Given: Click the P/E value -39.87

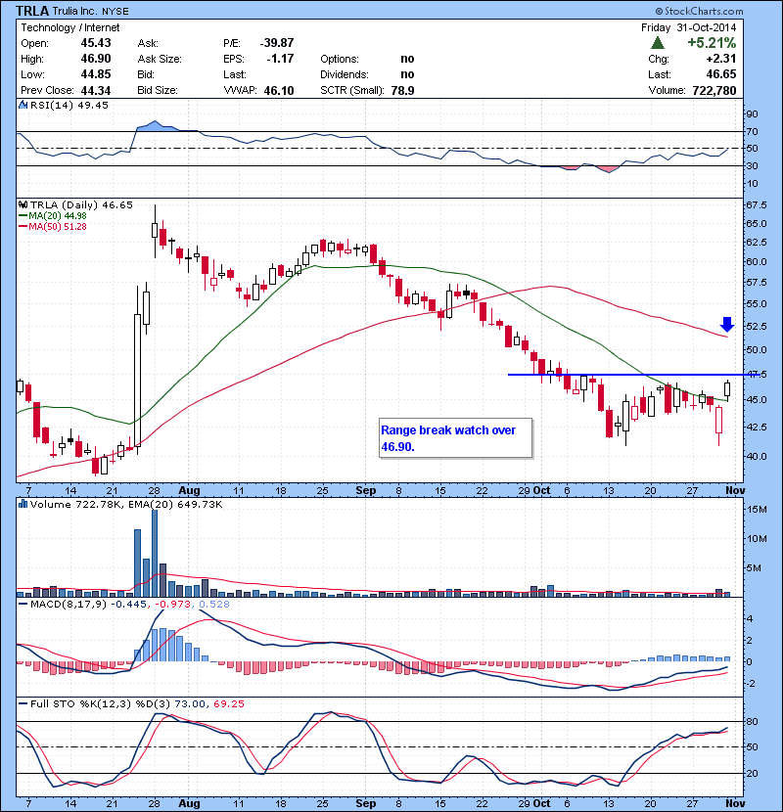Looking at the screenshot, I should [277, 43].
